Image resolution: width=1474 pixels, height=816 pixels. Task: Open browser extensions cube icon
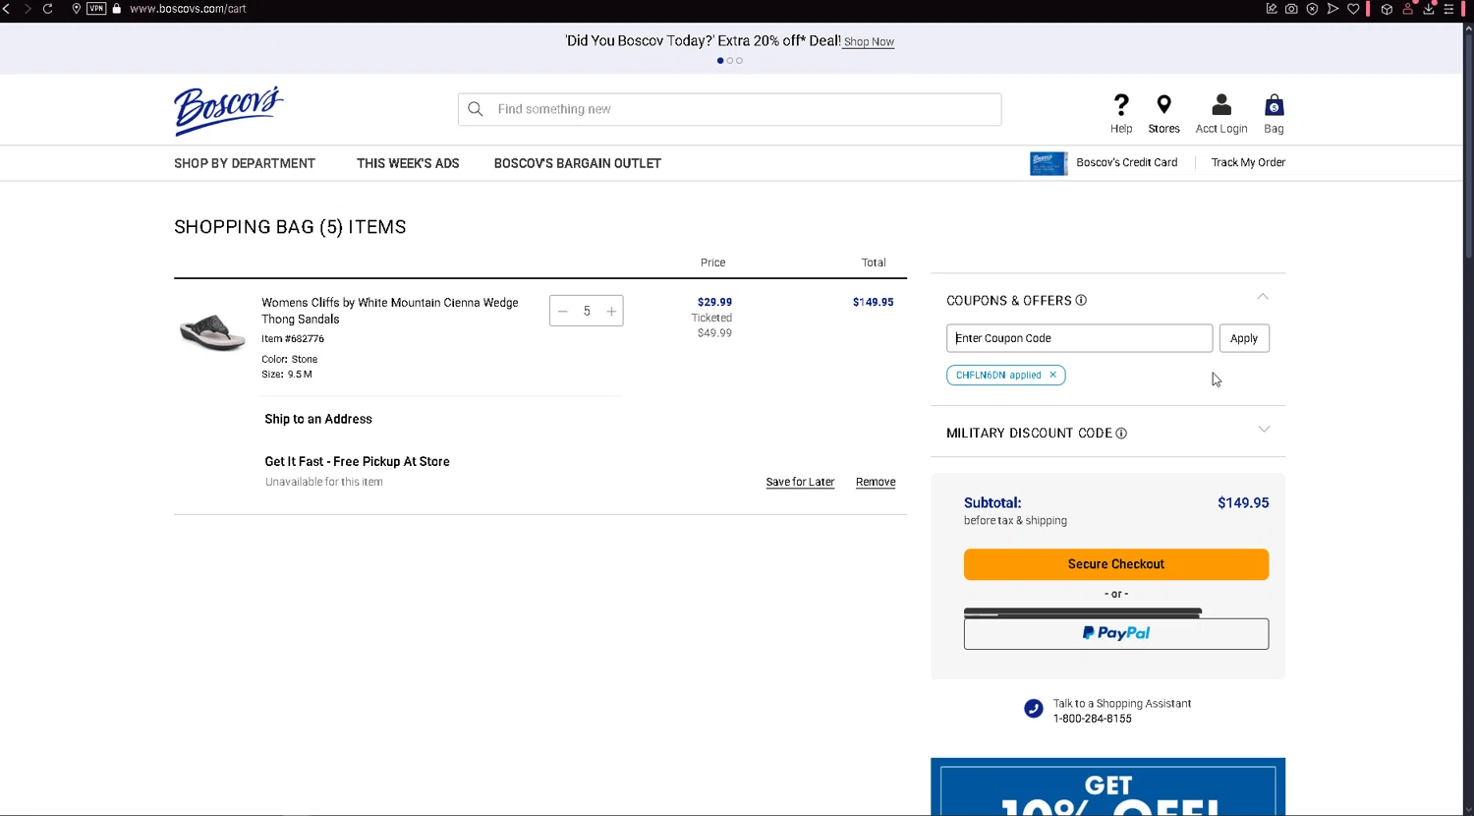pos(1387,9)
